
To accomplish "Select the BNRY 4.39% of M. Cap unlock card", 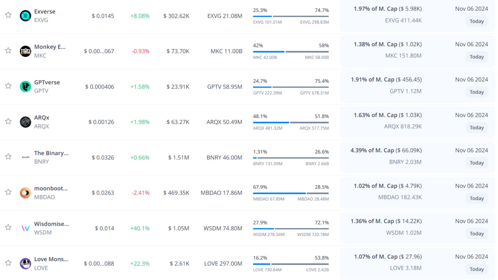I will click(386, 156).
